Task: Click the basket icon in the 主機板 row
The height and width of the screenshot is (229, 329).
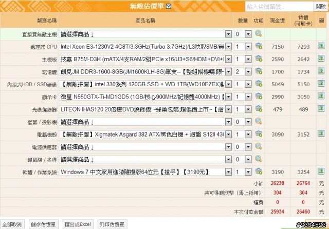Action: pyautogui.click(x=259, y=59)
